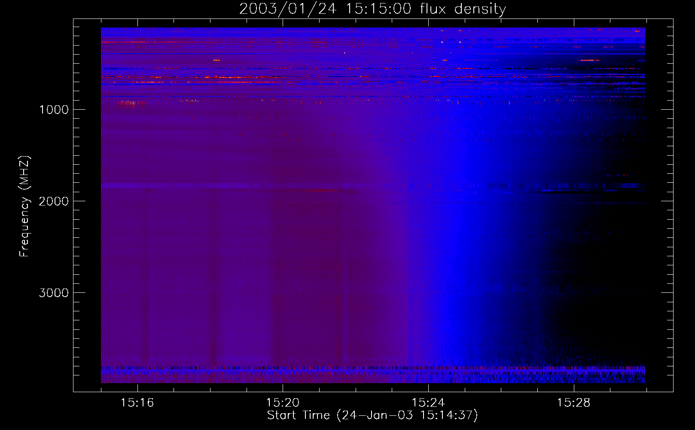Click the 15:16 time tick label
This screenshot has height=430, width=695.
tap(137, 402)
